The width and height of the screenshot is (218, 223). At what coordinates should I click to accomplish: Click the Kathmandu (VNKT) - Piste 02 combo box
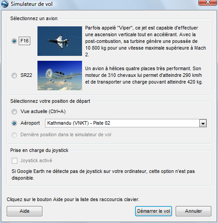click(x=126, y=123)
